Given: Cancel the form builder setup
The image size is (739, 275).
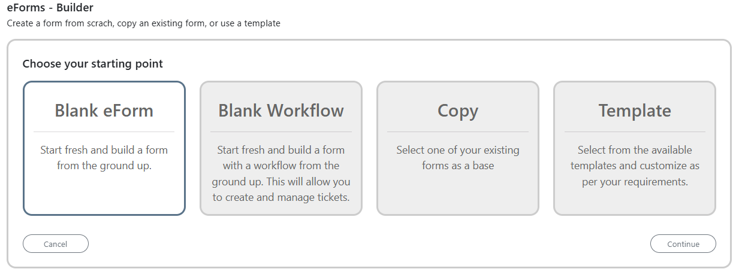Looking at the screenshot, I should [x=56, y=244].
